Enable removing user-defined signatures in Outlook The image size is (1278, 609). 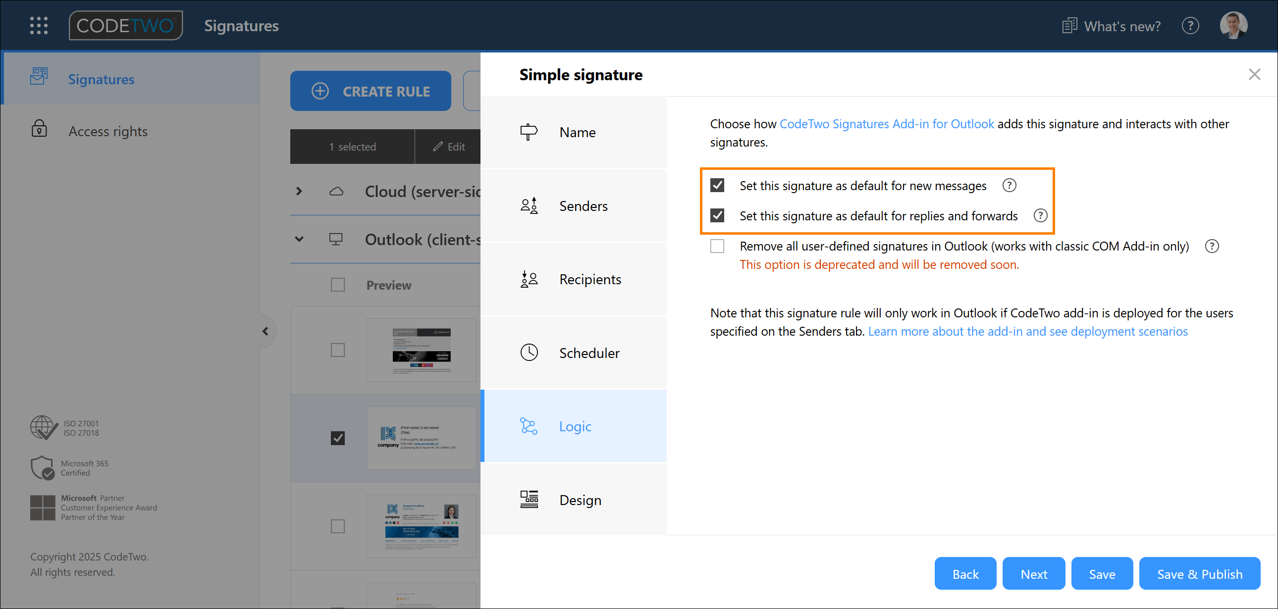click(717, 246)
